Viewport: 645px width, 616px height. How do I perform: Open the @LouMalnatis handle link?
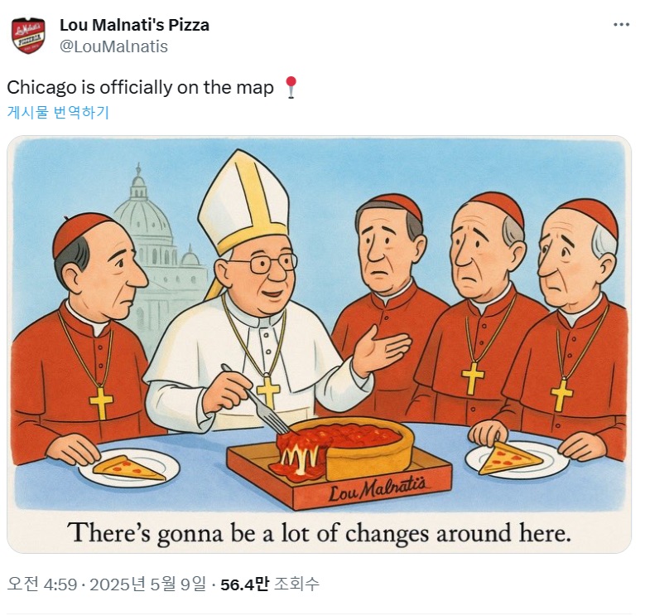pos(114,46)
